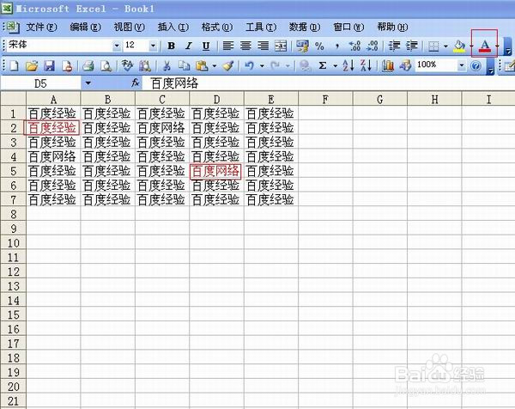Expand the Borders dropdown arrow
The image size is (515, 409).
click(445, 46)
